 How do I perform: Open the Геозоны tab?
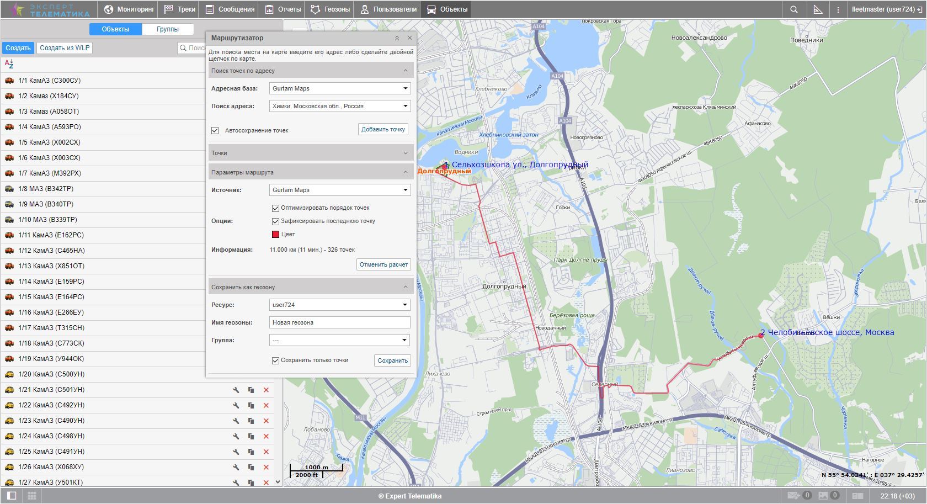[x=330, y=9]
